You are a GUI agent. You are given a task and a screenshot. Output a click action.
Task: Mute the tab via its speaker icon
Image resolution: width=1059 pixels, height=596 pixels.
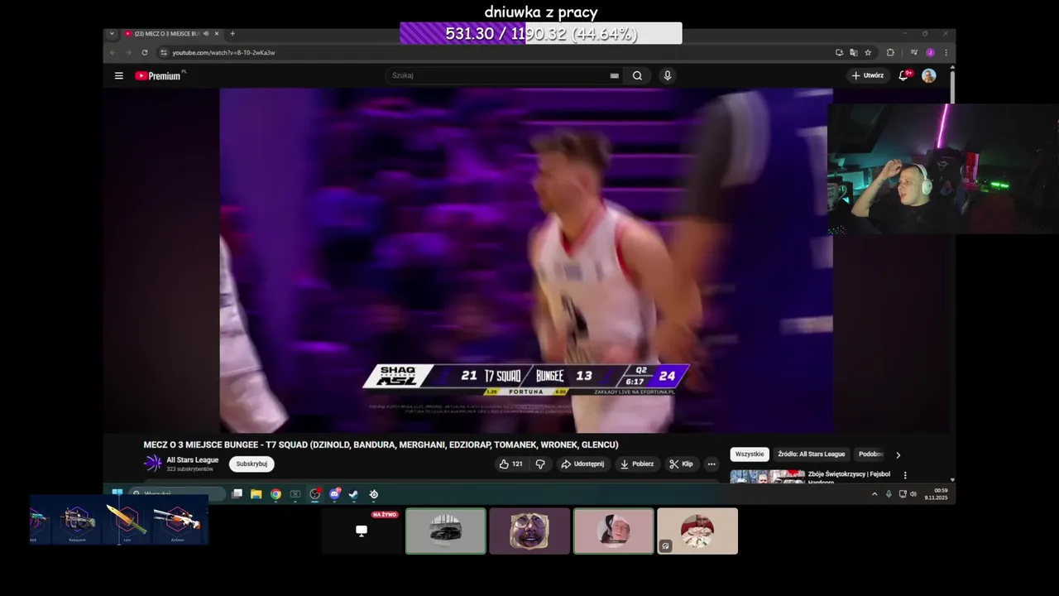point(206,34)
